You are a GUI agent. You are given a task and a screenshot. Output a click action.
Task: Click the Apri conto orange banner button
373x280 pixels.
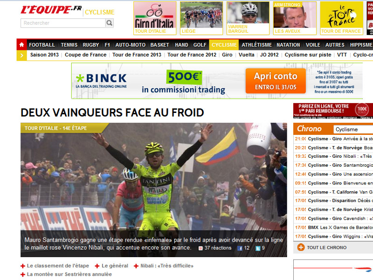coord(276,81)
